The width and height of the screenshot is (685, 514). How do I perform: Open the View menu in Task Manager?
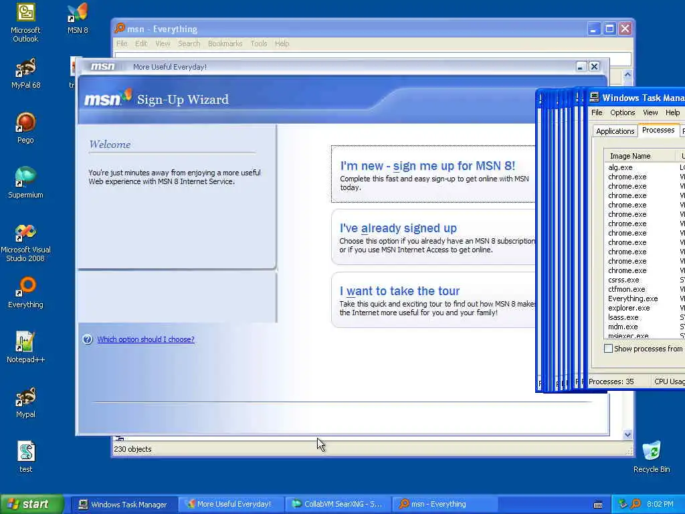650,112
